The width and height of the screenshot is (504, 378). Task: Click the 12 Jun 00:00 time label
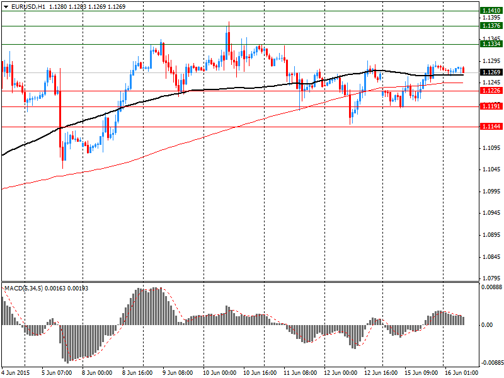341,373
